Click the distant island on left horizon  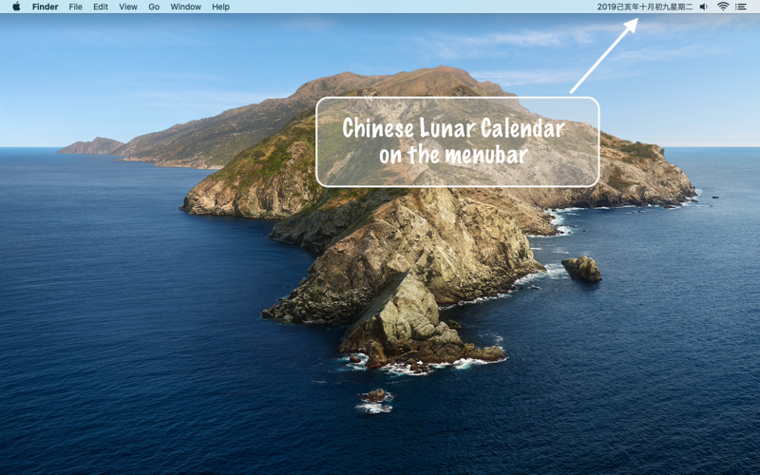pyautogui.click(x=91, y=146)
